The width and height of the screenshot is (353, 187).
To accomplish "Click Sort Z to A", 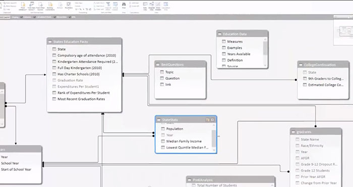I will [99, 6].
